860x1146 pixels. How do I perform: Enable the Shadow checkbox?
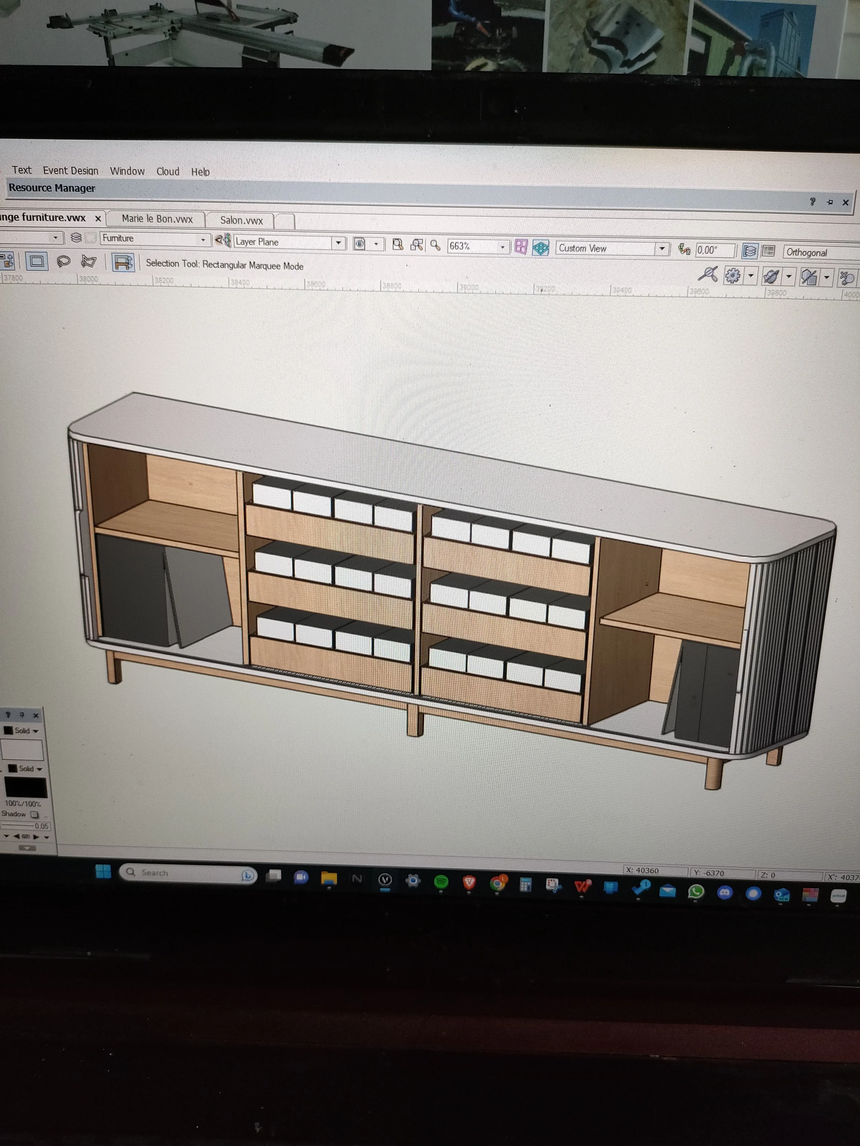click(35, 814)
